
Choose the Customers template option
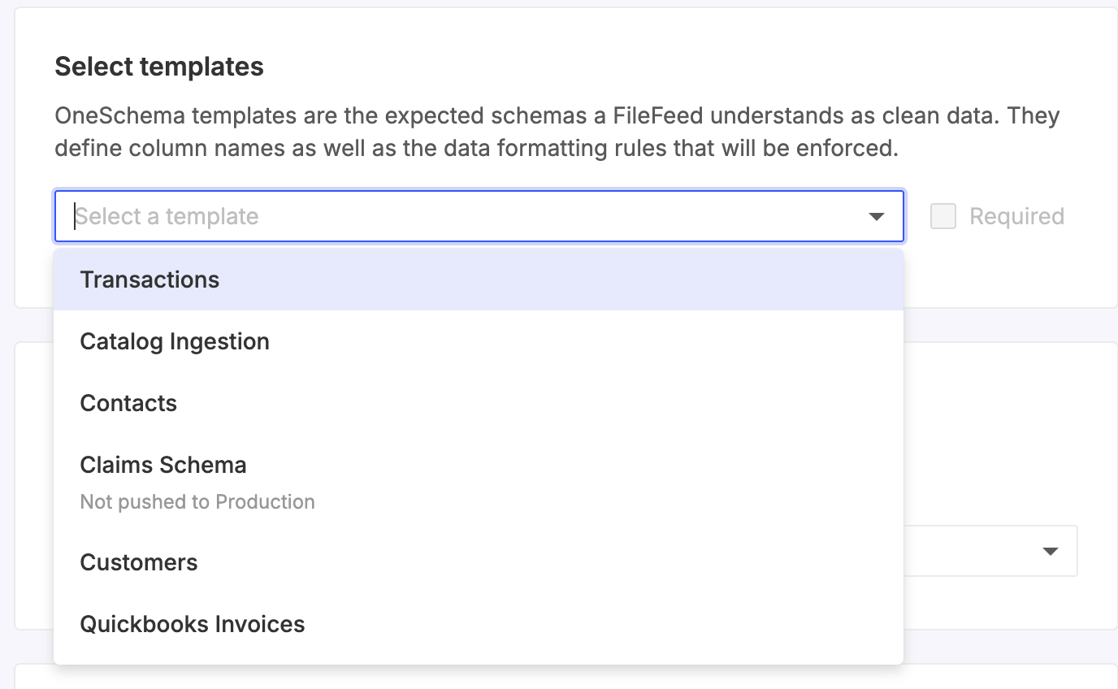(x=139, y=562)
